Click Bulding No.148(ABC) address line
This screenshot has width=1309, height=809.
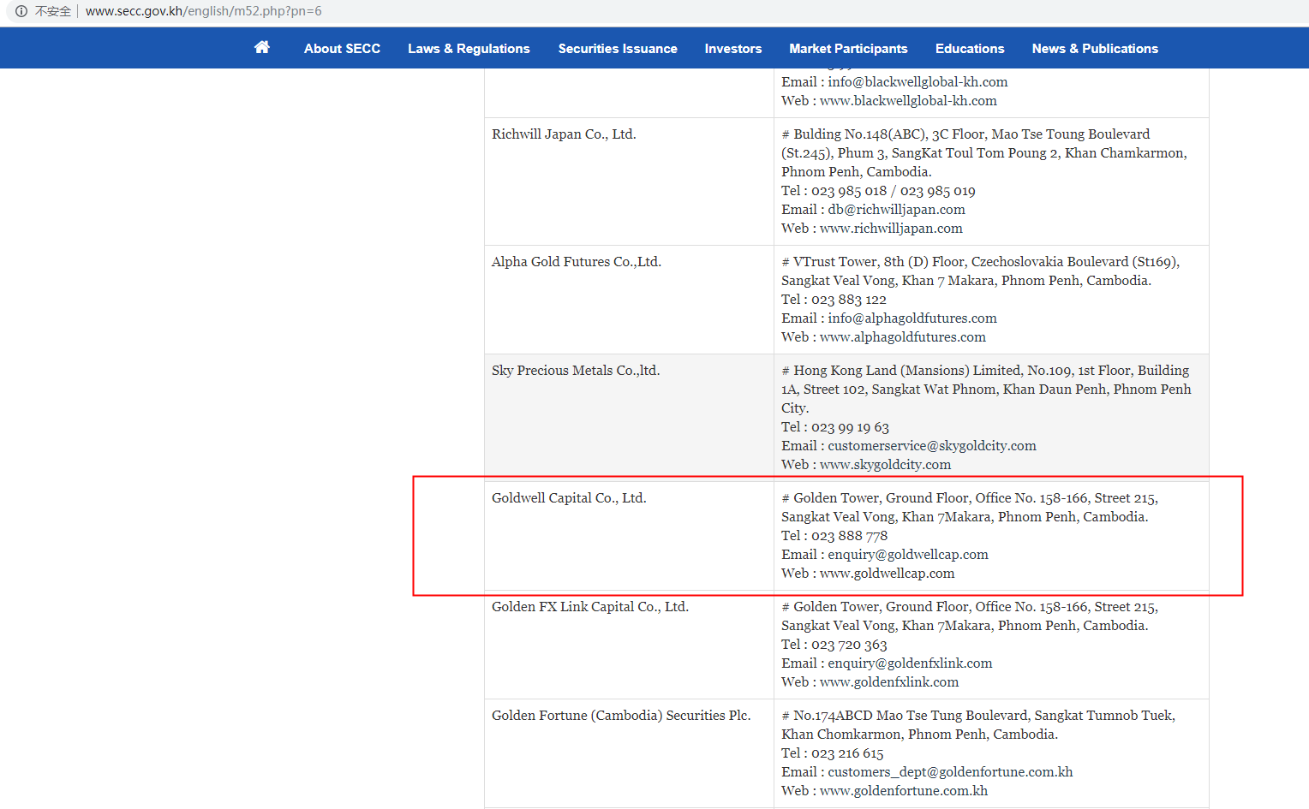point(965,134)
